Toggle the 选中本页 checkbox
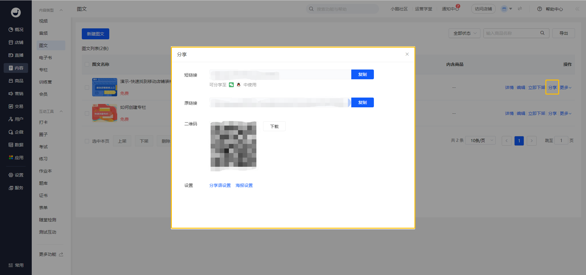Image resolution: width=586 pixels, height=275 pixels. pos(87,141)
